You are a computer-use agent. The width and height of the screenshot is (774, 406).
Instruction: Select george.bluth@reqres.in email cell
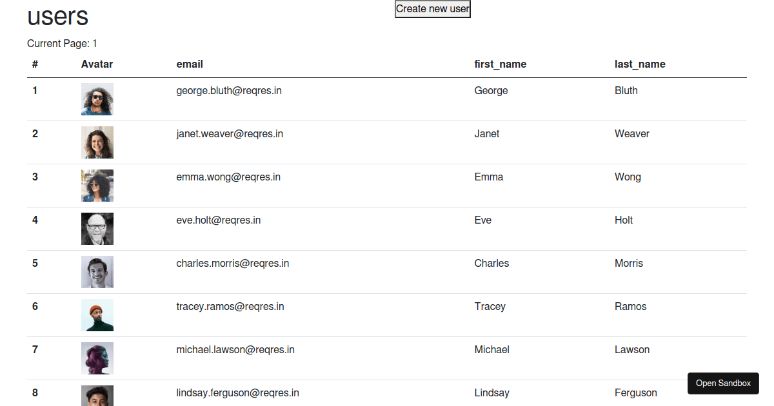[x=229, y=91]
